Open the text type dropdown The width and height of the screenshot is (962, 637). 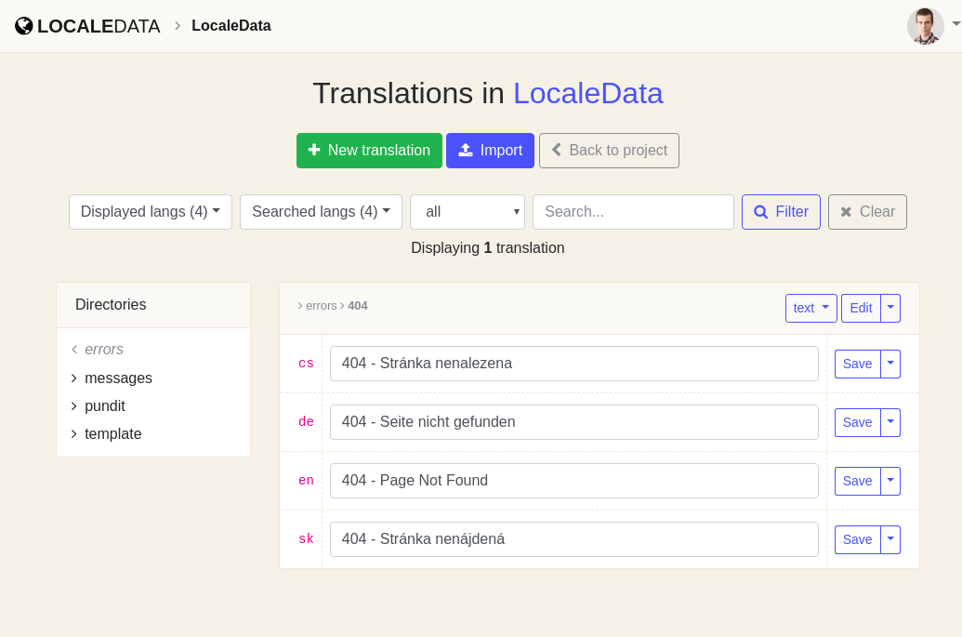(x=811, y=308)
